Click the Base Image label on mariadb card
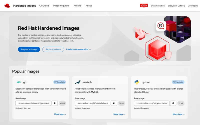This screenshot has height=125, width=200. [80, 98]
